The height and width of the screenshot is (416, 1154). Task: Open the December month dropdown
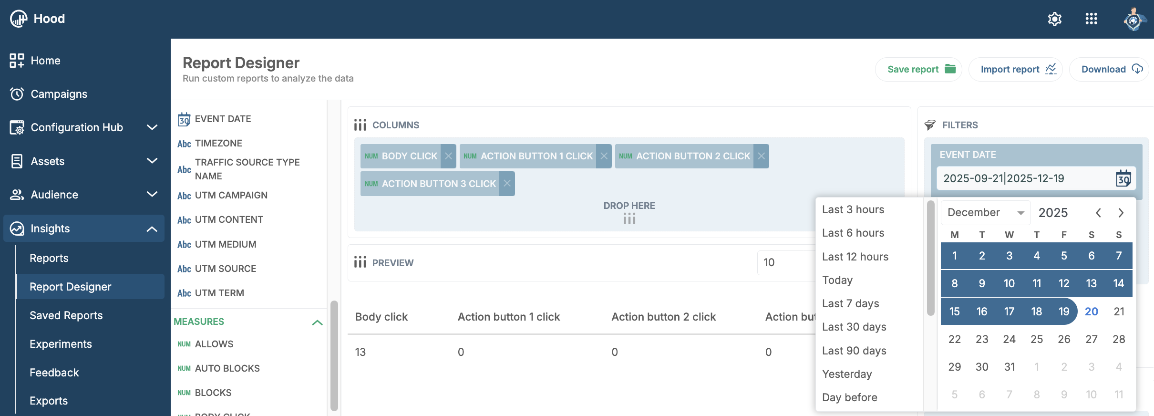[x=985, y=213]
